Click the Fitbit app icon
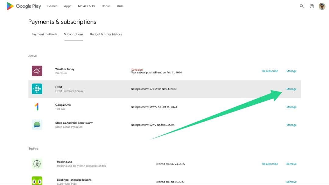Viewport: 329px width, 185px height. (x=37, y=89)
